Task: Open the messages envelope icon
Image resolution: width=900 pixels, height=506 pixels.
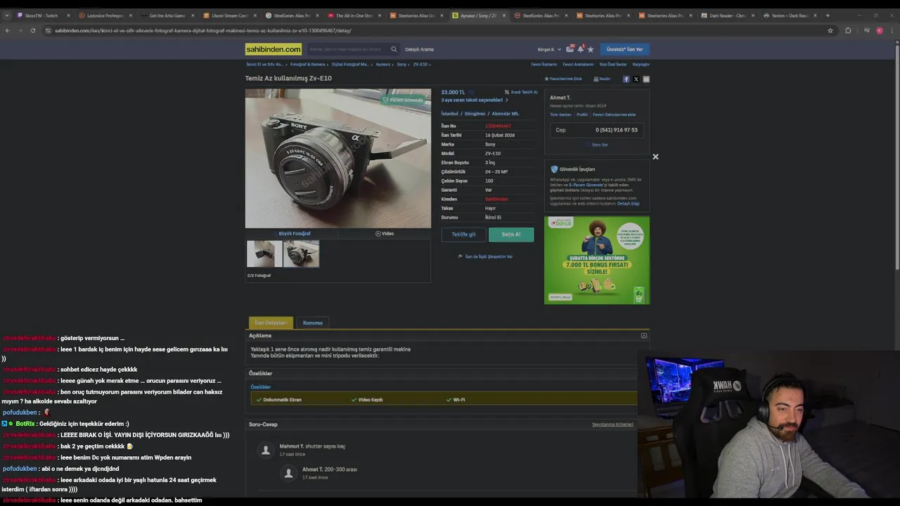Action: (x=570, y=49)
